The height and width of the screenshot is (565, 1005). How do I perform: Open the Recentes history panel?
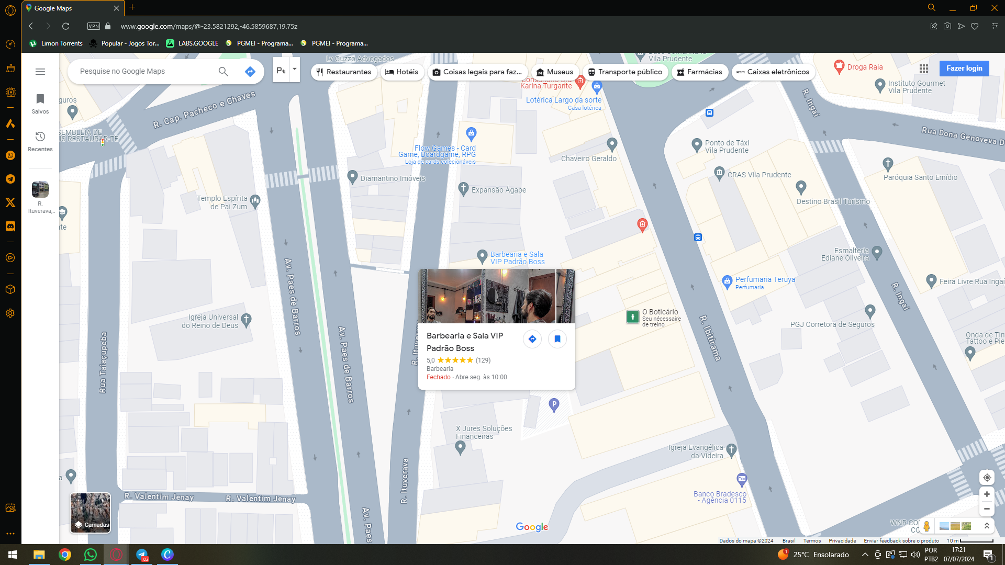click(x=40, y=141)
